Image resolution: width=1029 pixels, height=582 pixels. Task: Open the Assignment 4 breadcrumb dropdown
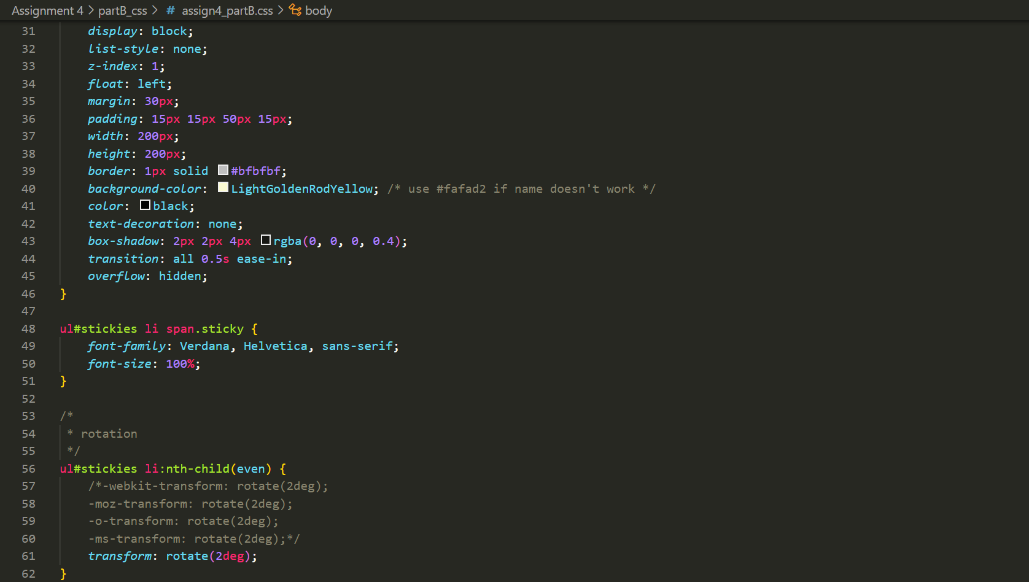click(x=47, y=10)
